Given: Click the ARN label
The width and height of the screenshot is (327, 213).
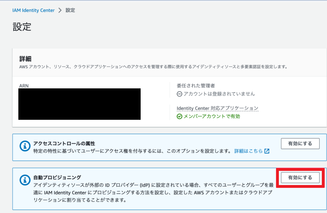Looking at the screenshot, I should pyautogui.click(x=24, y=86).
